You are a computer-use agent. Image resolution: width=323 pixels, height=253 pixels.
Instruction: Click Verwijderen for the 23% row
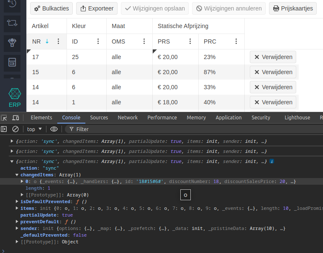point(273,57)
